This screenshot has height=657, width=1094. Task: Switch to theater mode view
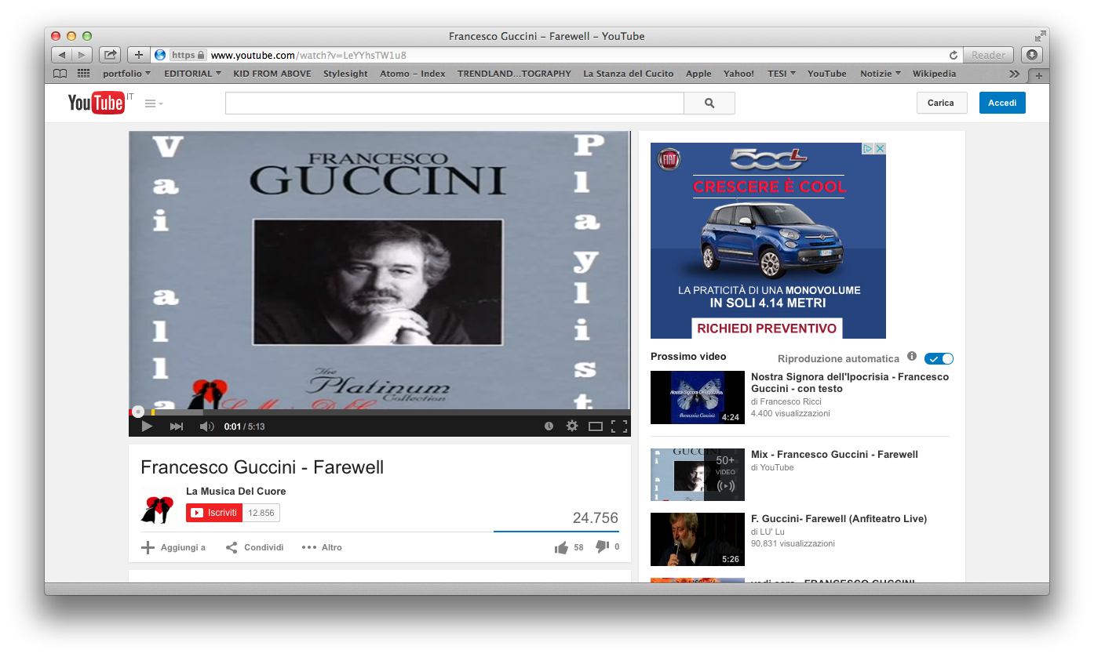pos(596,427)
